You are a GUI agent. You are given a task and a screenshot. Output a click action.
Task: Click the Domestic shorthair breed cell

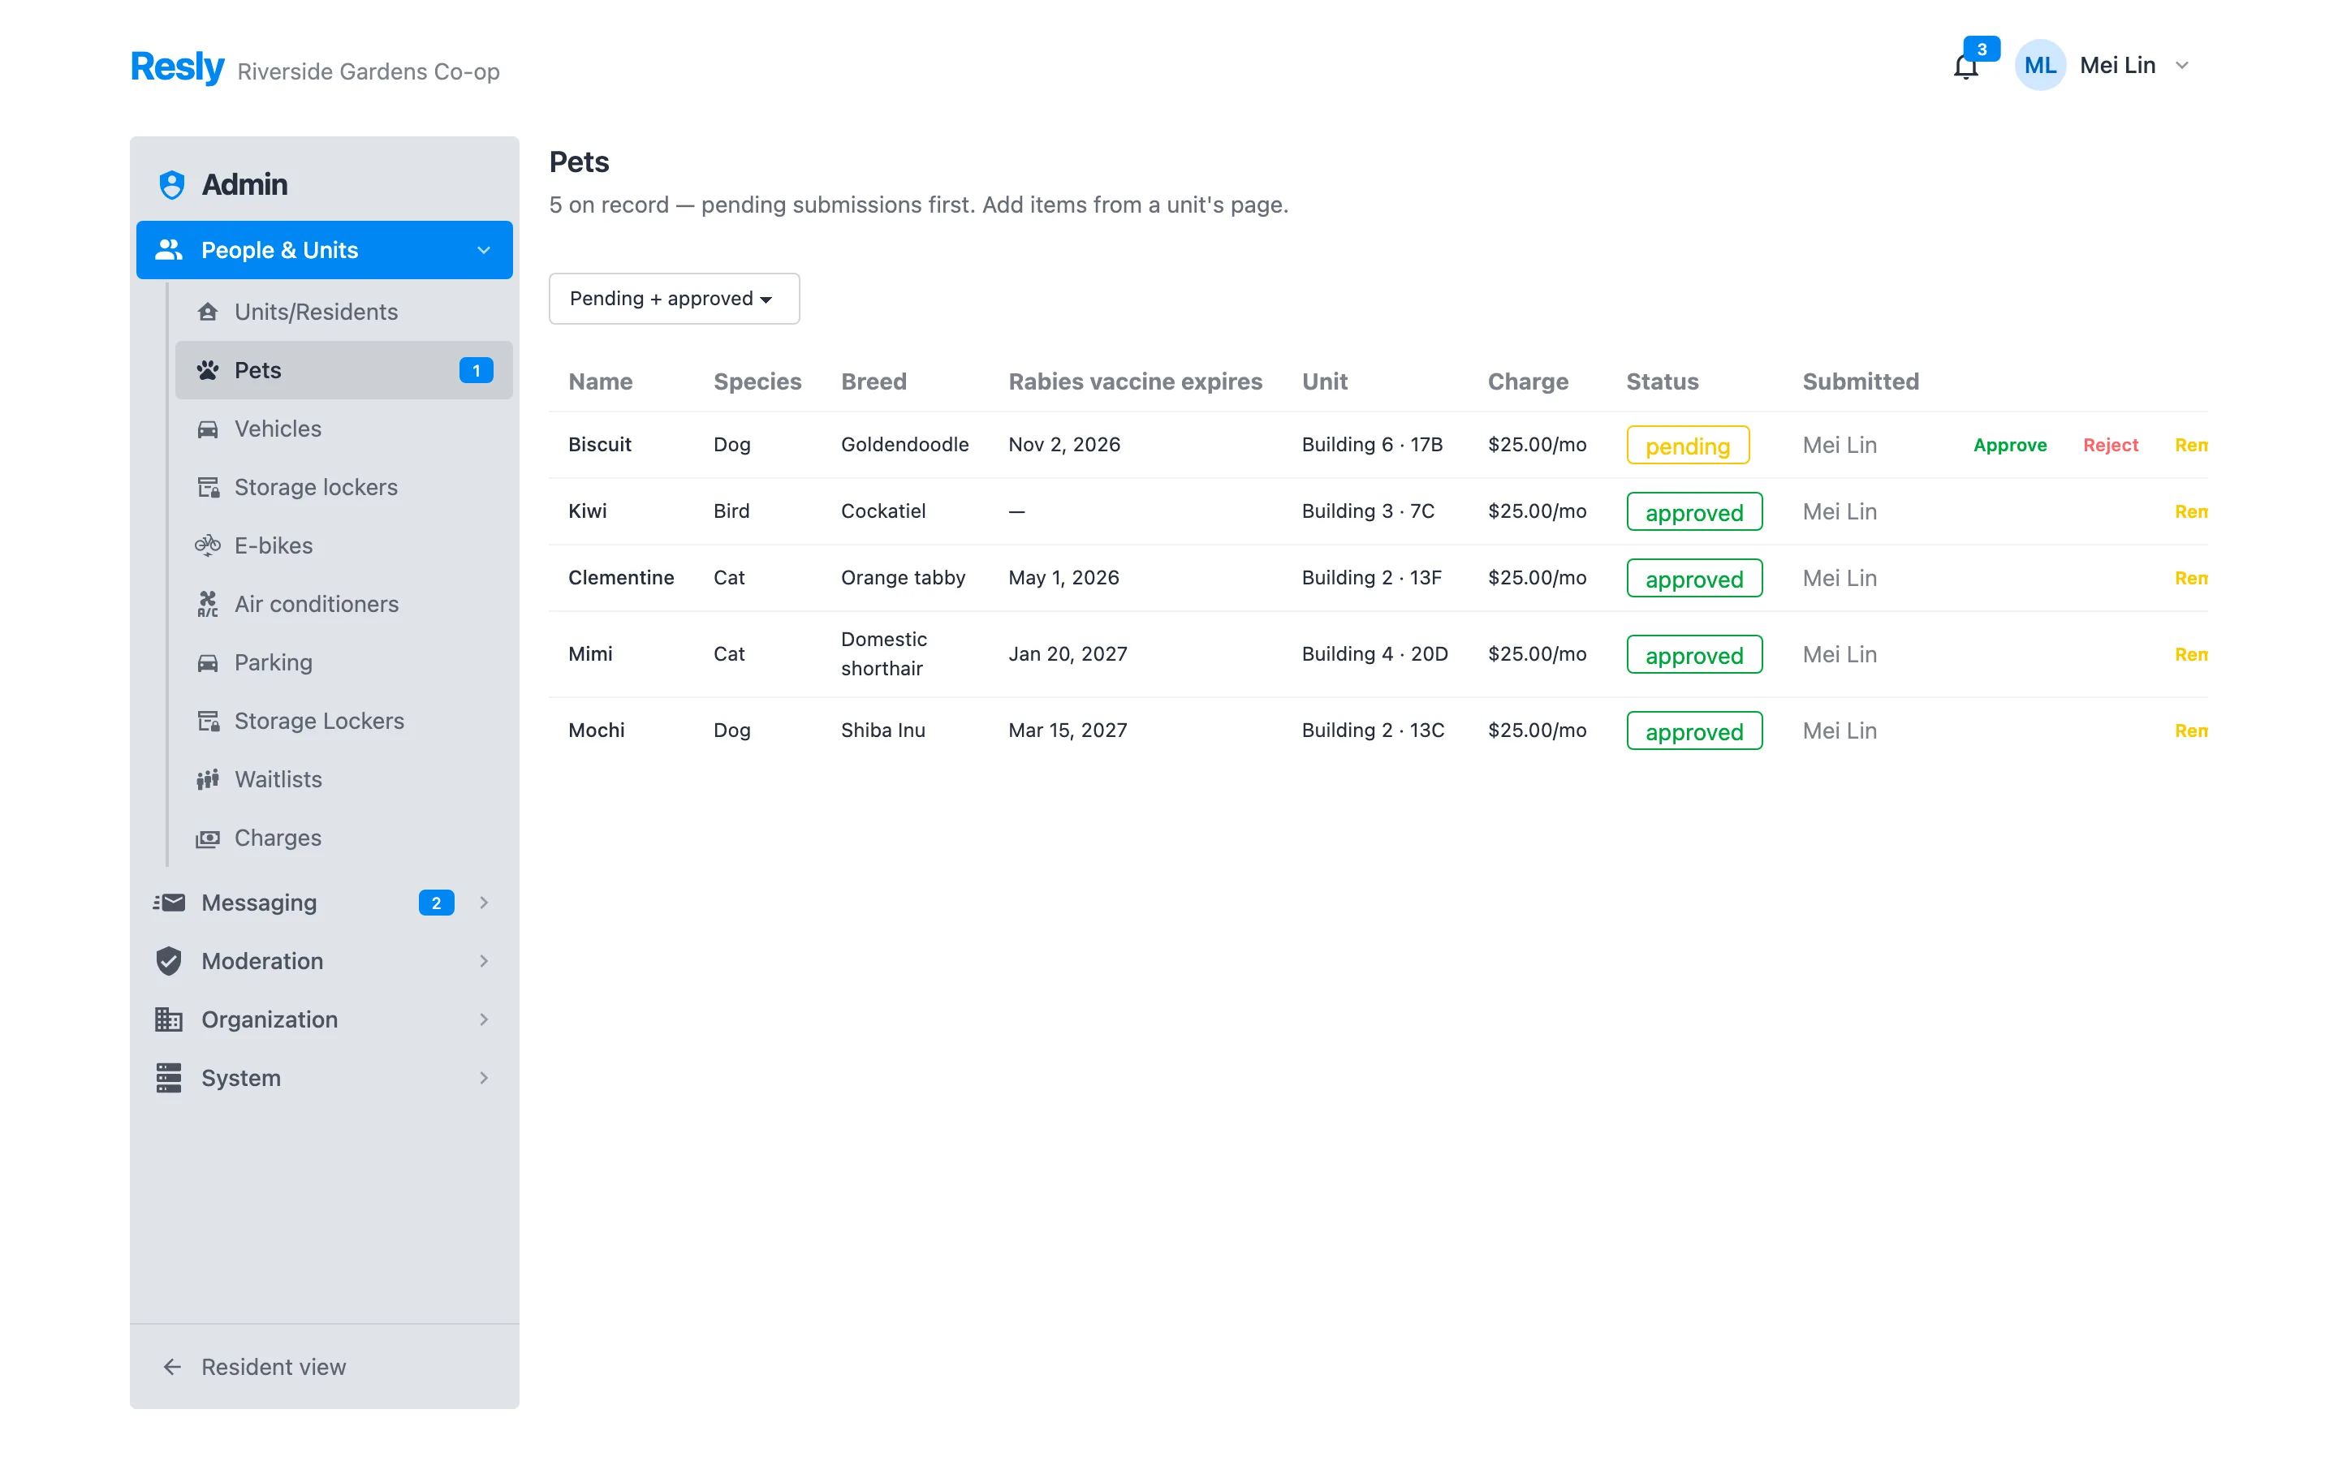(883, 653)
